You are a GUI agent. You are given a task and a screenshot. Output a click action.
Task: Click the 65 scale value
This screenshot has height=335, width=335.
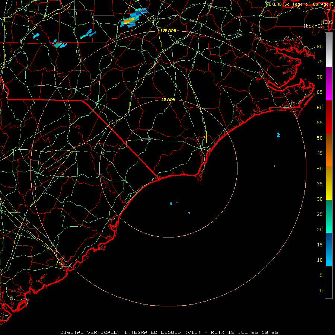tap(320, 92)
